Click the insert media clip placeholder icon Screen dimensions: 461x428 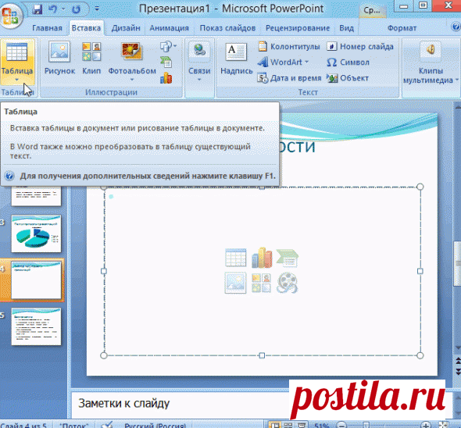288,283
